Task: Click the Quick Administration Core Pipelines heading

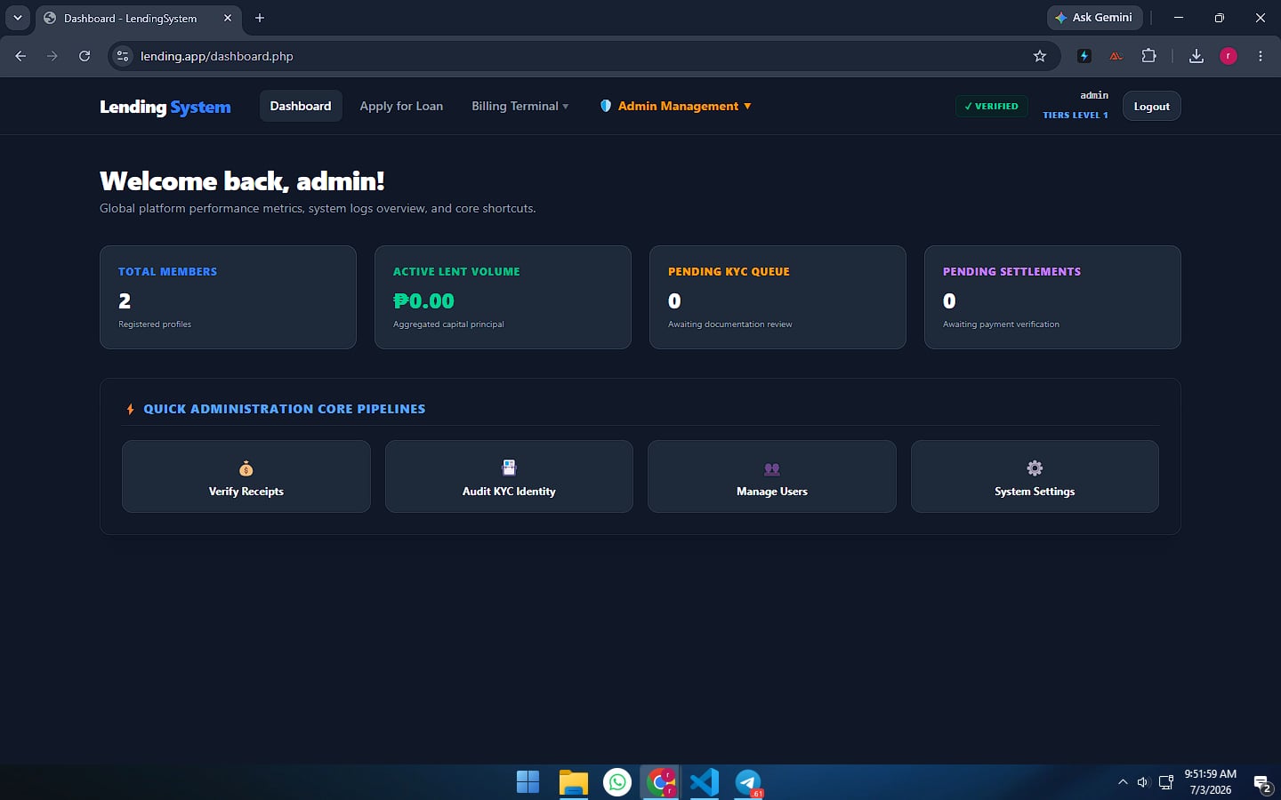Action: point(285,409)
